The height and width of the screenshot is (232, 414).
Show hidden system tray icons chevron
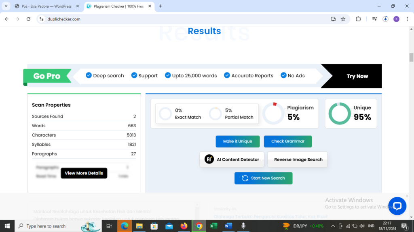[332, 226]
